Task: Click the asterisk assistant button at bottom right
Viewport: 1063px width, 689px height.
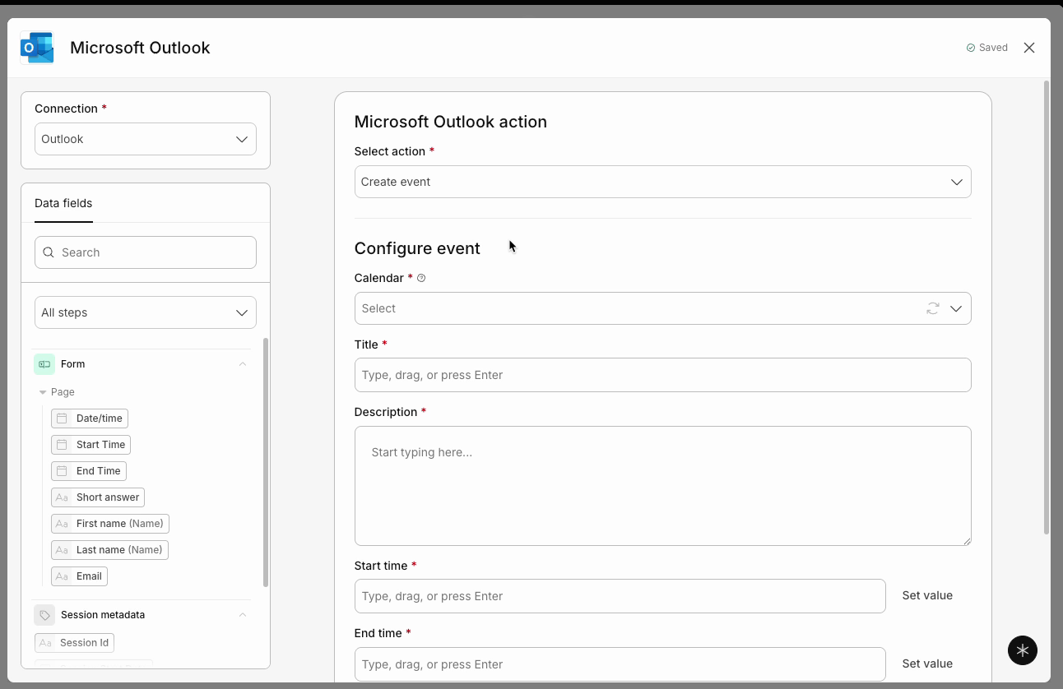Action: coord(1022,650)
